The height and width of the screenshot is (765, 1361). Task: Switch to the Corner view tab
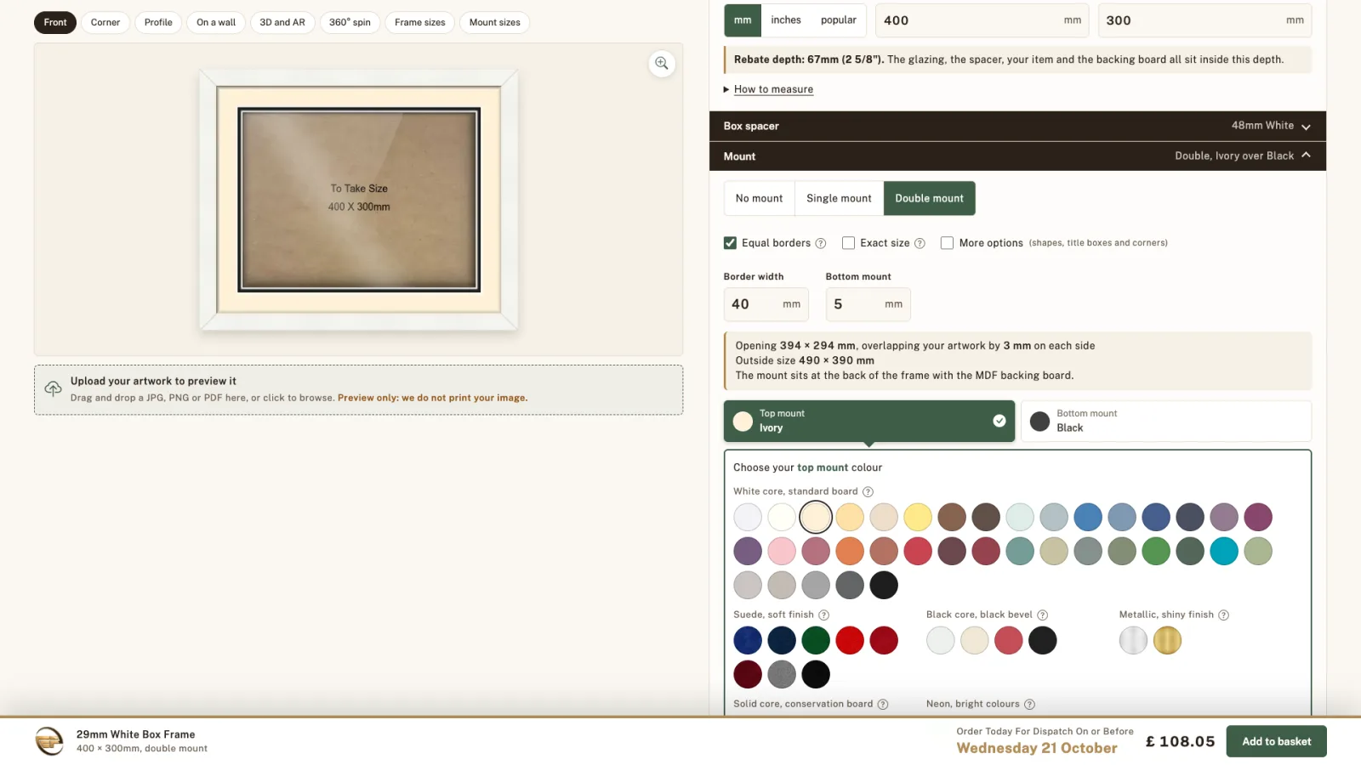(x=105, y=22)
